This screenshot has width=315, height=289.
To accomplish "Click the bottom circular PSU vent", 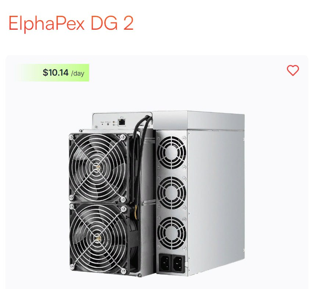I will 172,233.
